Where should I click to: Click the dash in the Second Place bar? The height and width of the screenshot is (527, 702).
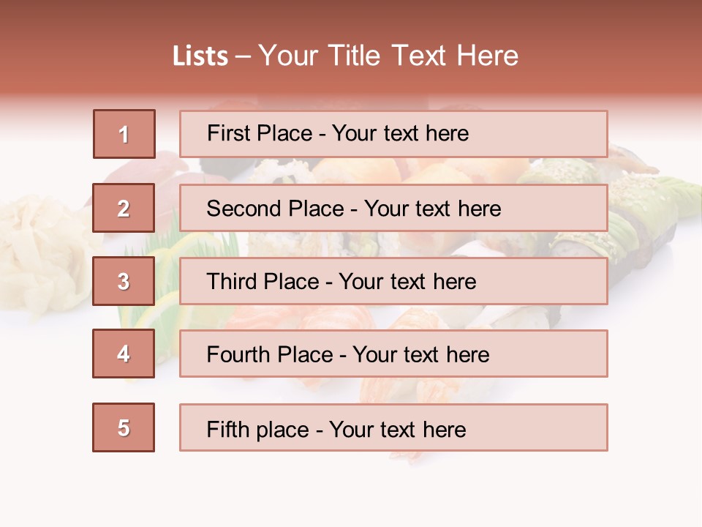(x=355, y=209)
